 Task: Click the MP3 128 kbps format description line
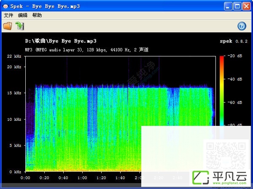tap(86, 50)
